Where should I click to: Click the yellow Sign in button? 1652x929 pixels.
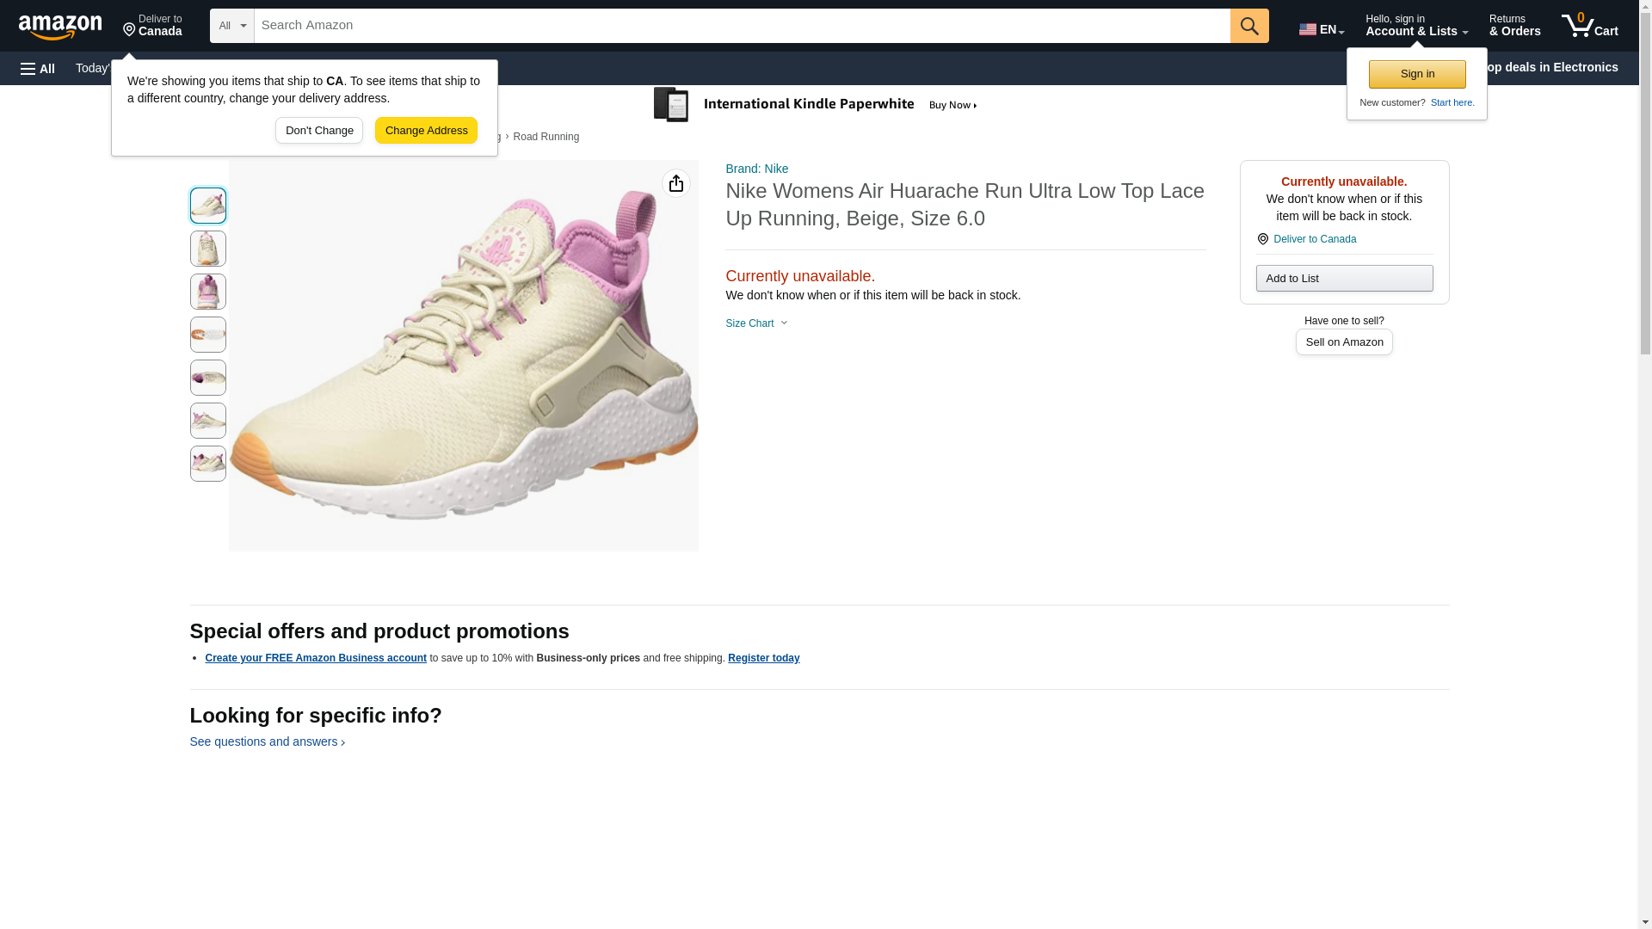(x=1417, y=74)
